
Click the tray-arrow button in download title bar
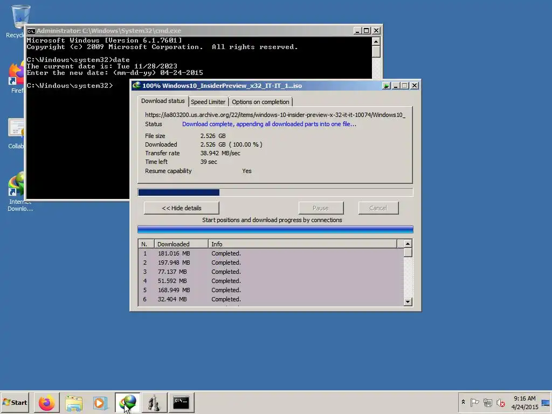click(x=386, y=86)
